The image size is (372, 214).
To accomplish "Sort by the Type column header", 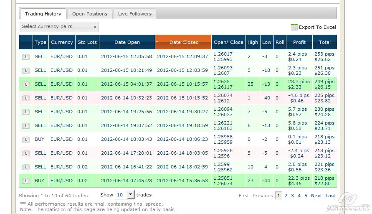I will pyautogui.click(x=40, y=42).
